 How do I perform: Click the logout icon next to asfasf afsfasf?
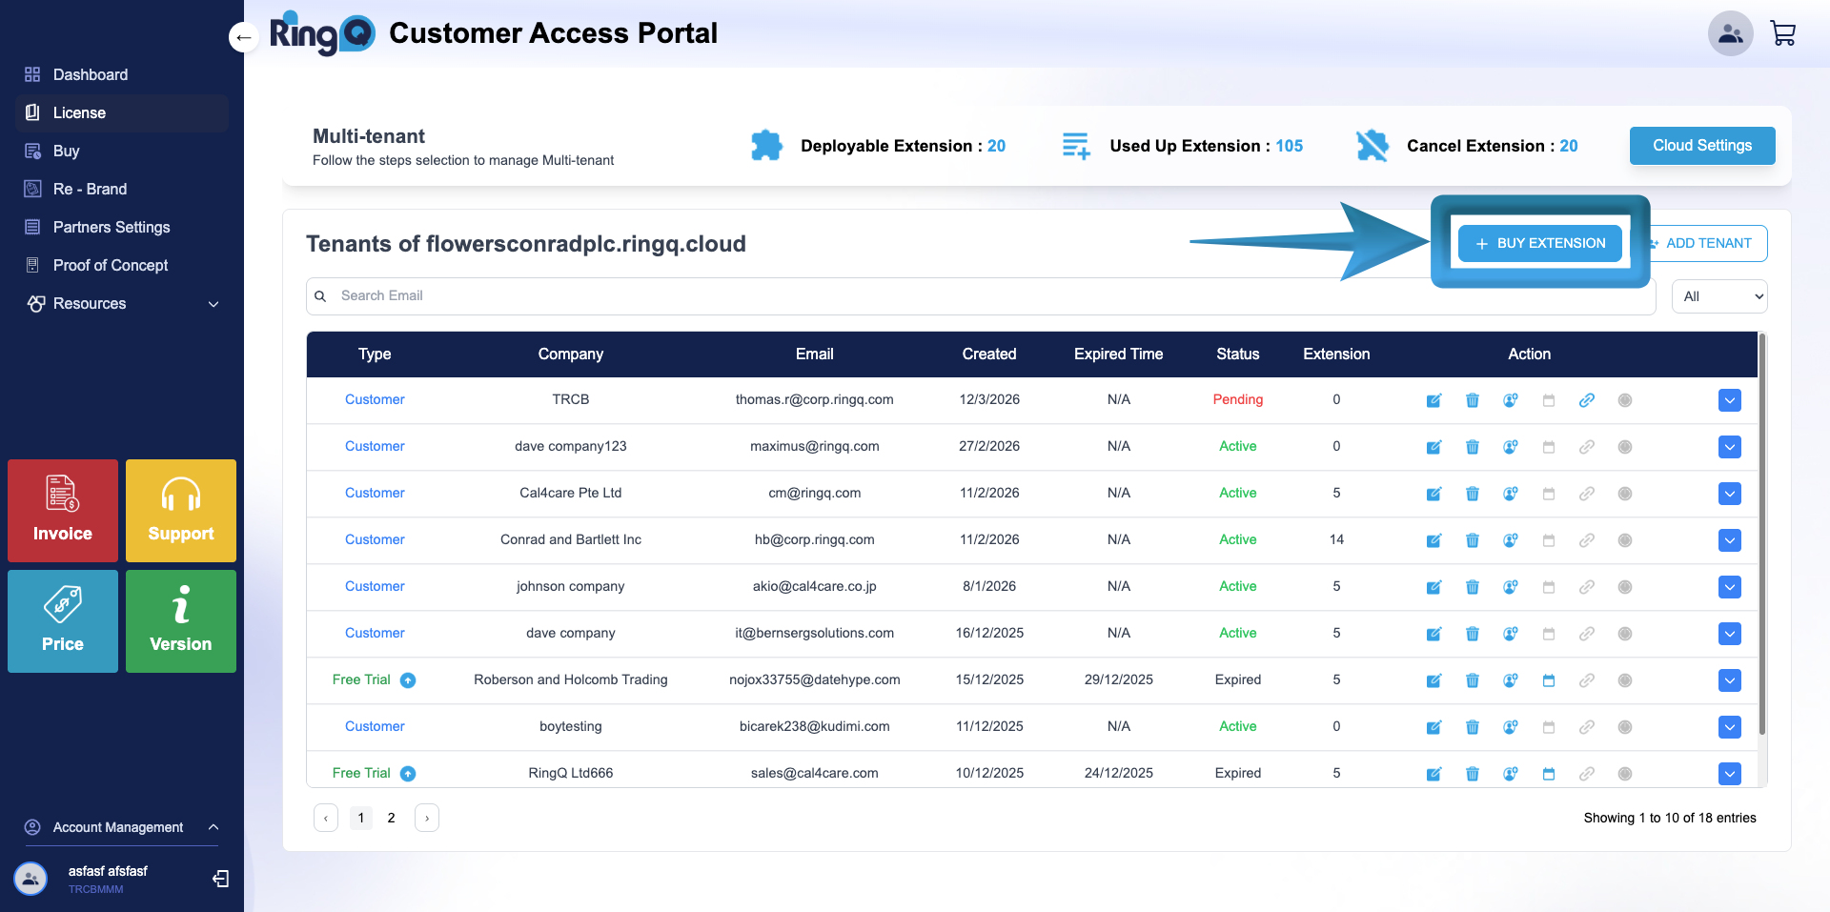(221, 879)
